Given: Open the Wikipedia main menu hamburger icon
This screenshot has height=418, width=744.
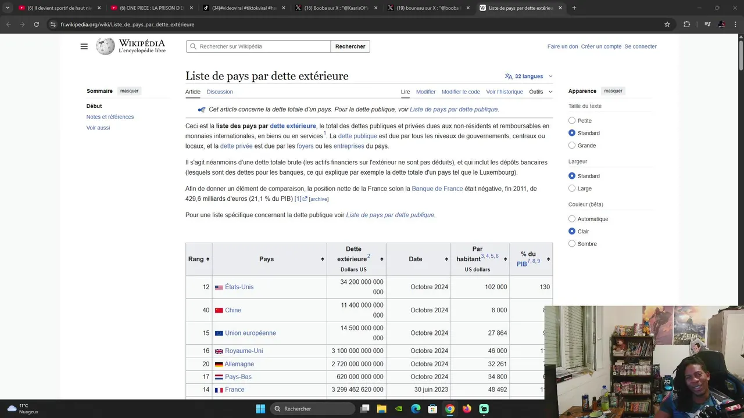Looking at the screenshot, I should click(x=84, y=46).
